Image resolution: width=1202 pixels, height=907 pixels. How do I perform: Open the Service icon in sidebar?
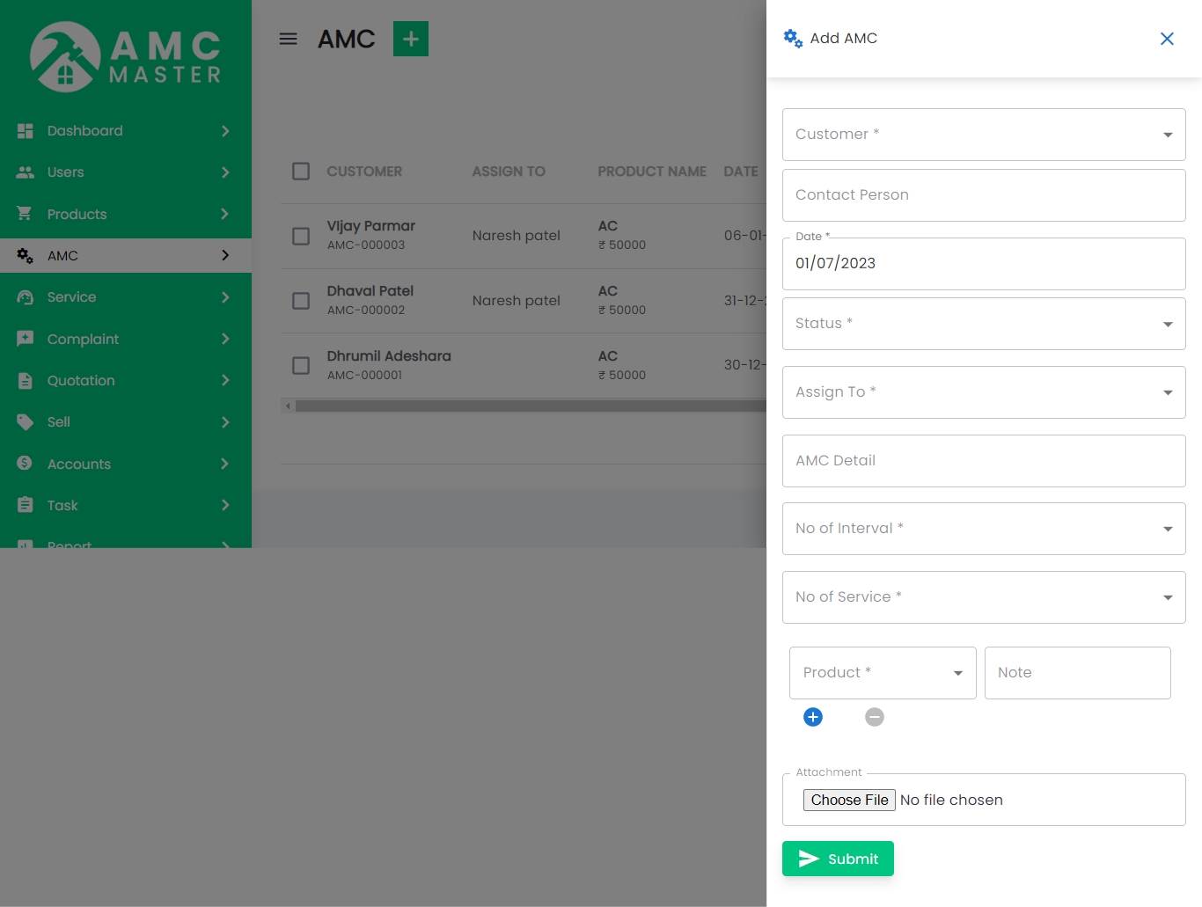pos(26,296)
